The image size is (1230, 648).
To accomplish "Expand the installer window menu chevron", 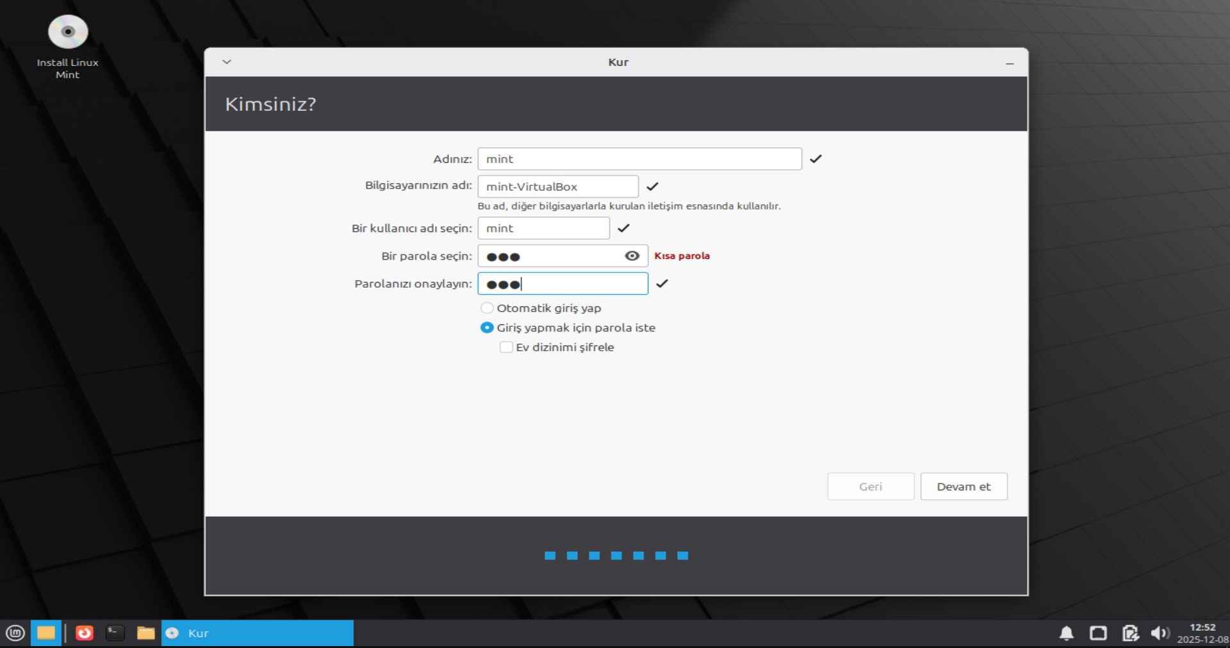I will tap(227, 62).
